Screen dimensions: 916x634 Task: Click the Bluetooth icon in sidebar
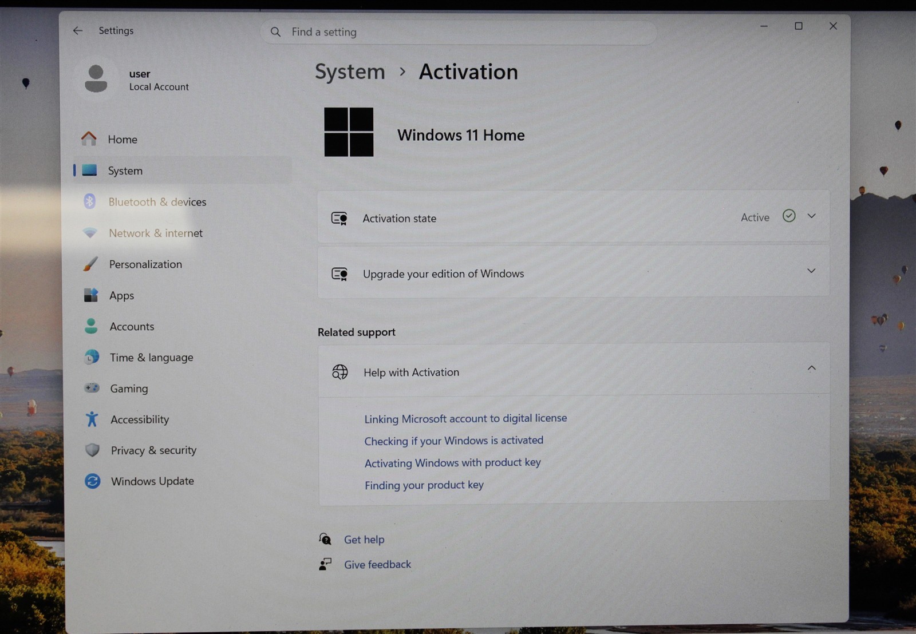tap(89, 201)
